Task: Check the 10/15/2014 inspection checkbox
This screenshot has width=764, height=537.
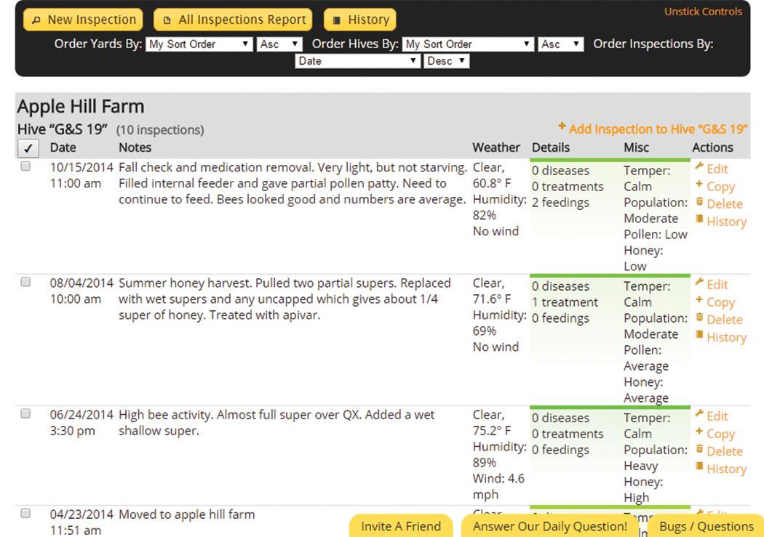Action: [x=25, y=166]
